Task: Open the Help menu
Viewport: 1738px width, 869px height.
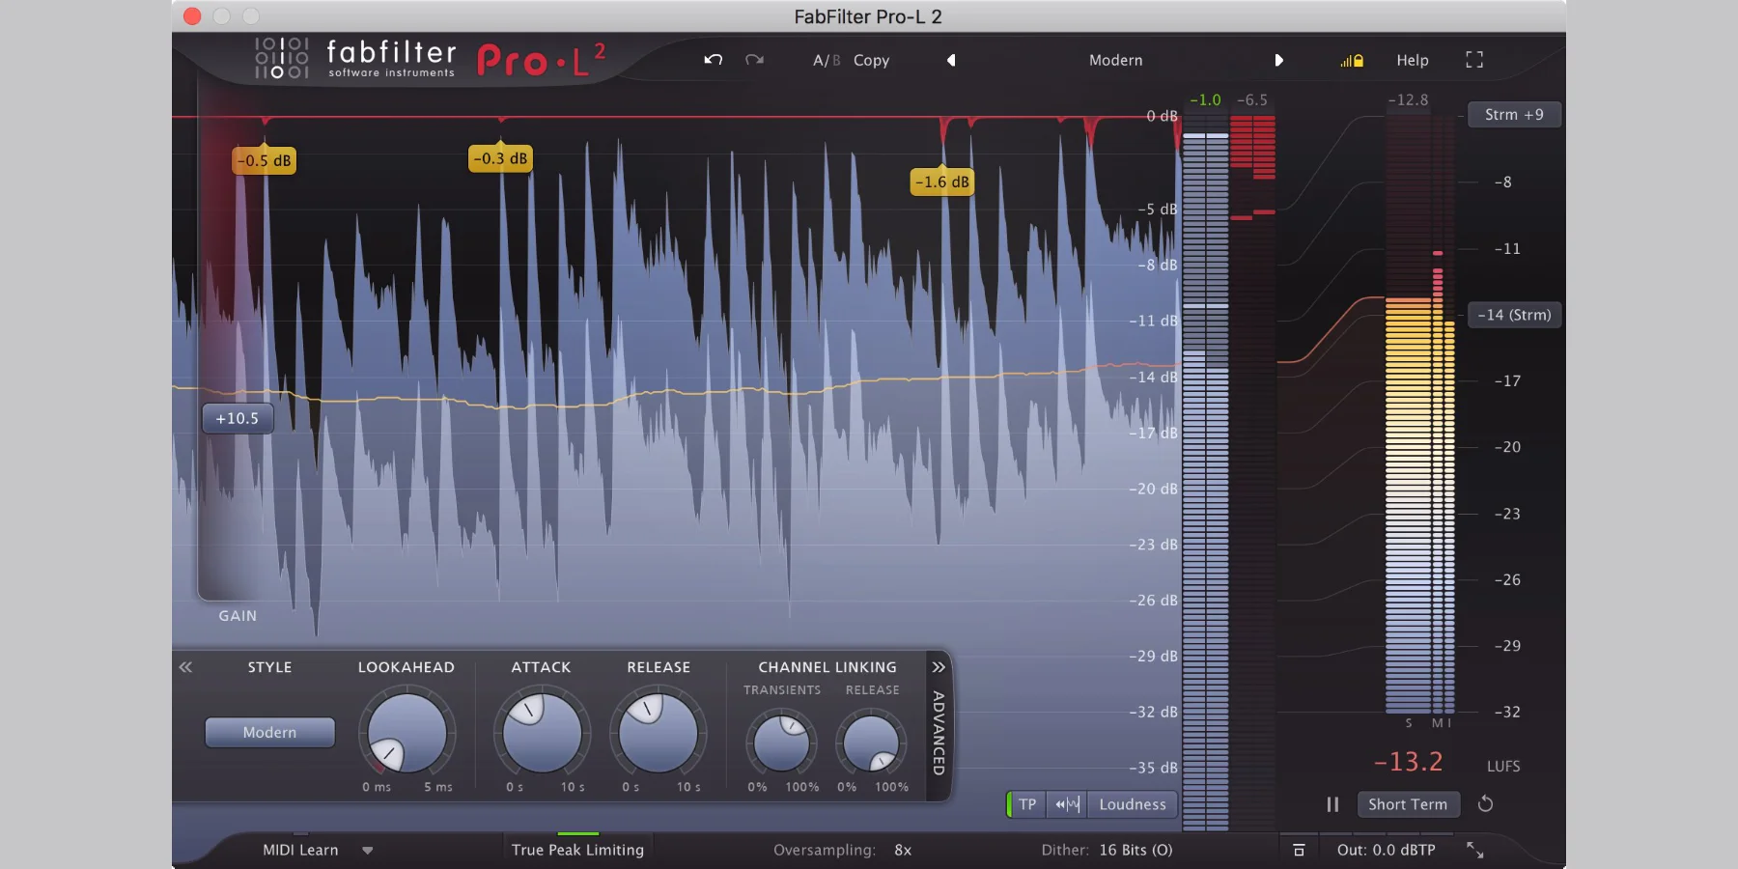Action: 1412,60
